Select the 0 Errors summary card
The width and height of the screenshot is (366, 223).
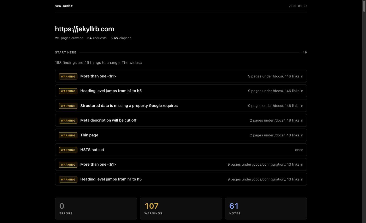click(96, 209)
